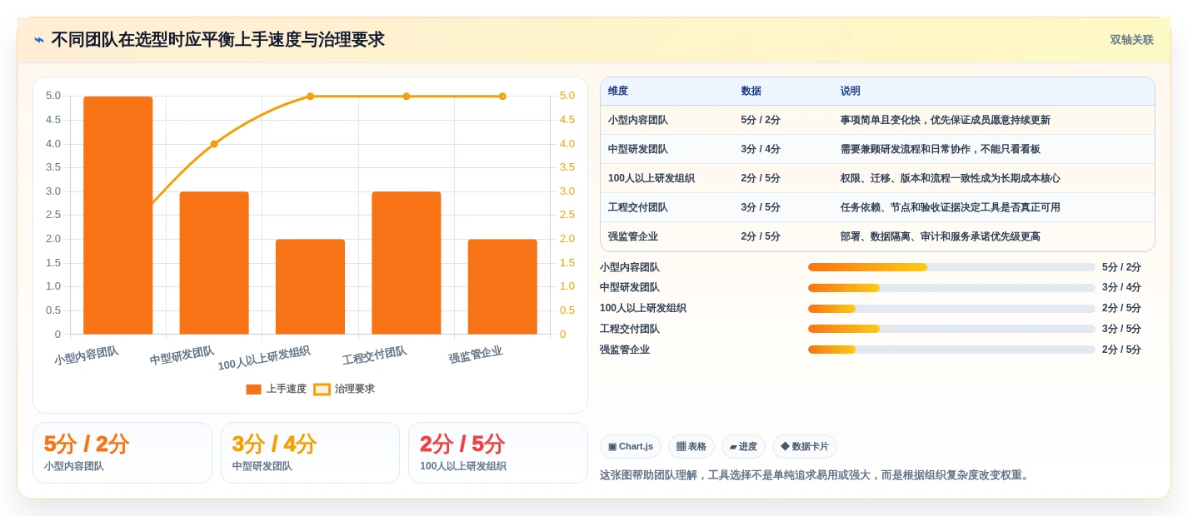Click the 小型内容团队 progress bar
This screenshot has height=516, width=1188.
(x=951, y=267)
